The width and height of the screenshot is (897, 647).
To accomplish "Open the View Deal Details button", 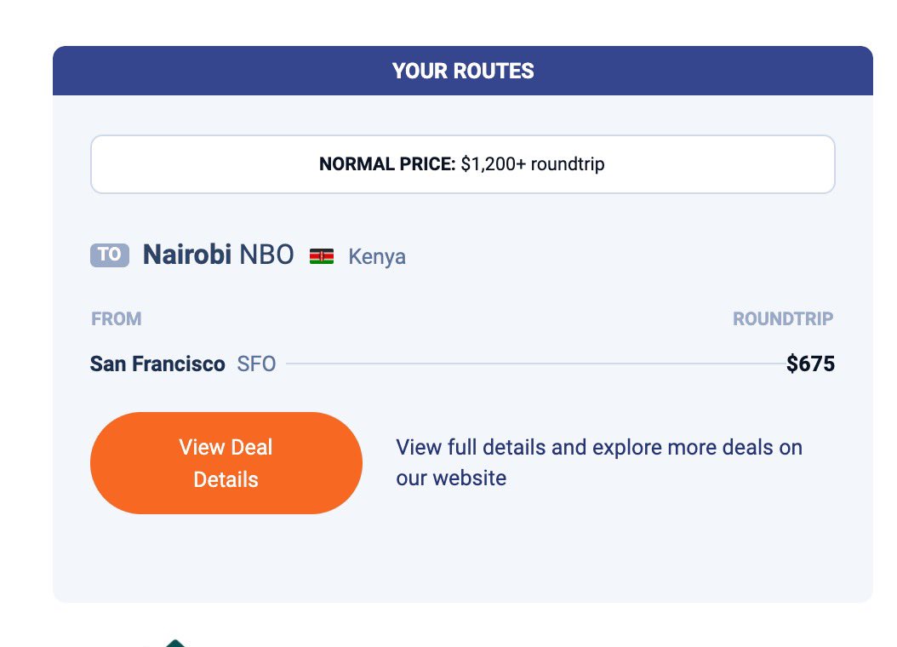I will (x=226, y=463).
